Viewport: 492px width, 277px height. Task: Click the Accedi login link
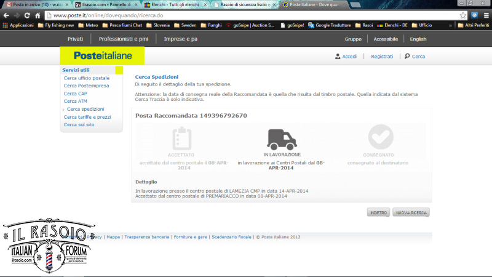[349, 57]
